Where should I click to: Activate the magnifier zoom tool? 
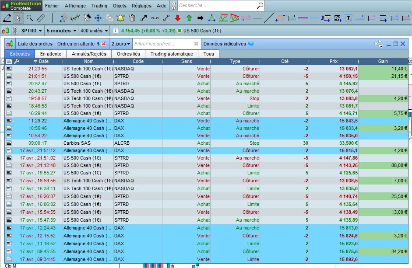pos(30,18)
